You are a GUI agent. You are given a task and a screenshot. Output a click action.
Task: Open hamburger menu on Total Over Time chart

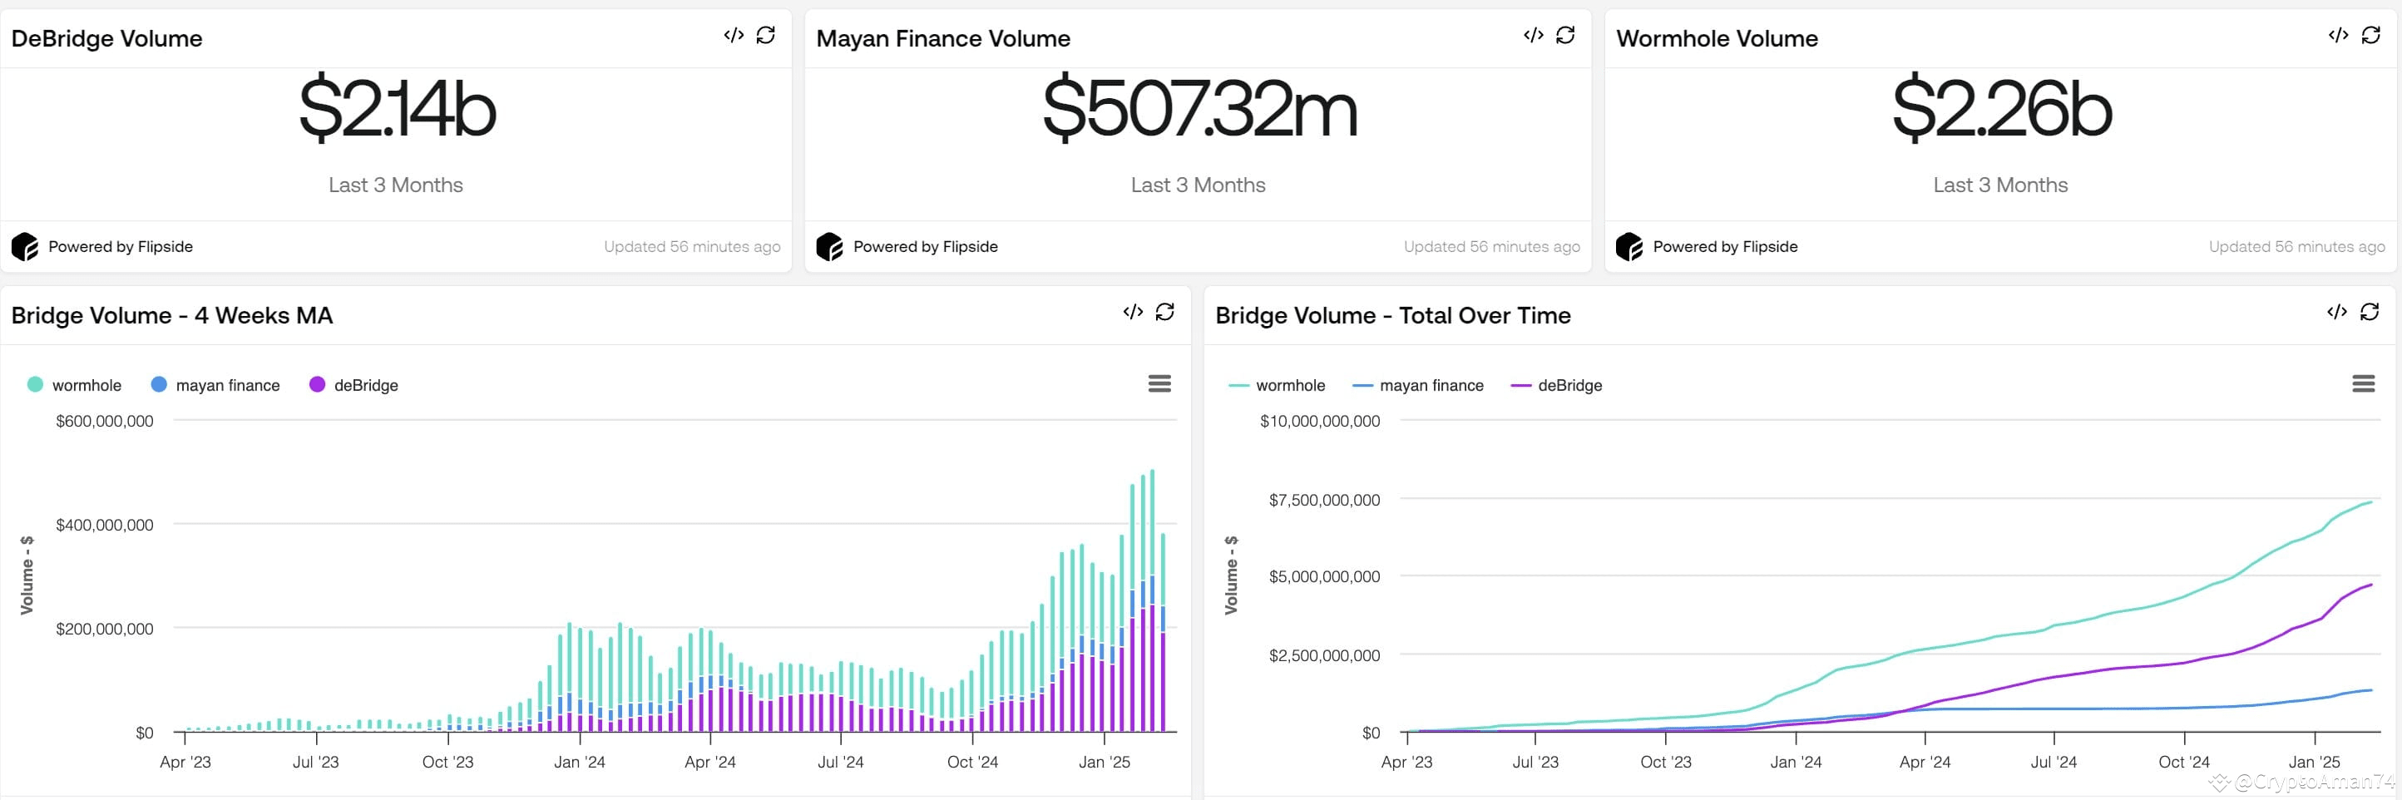[2363, 384]
